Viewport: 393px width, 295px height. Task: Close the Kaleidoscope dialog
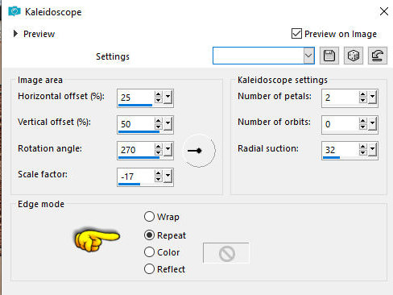(x=384, y=11)
